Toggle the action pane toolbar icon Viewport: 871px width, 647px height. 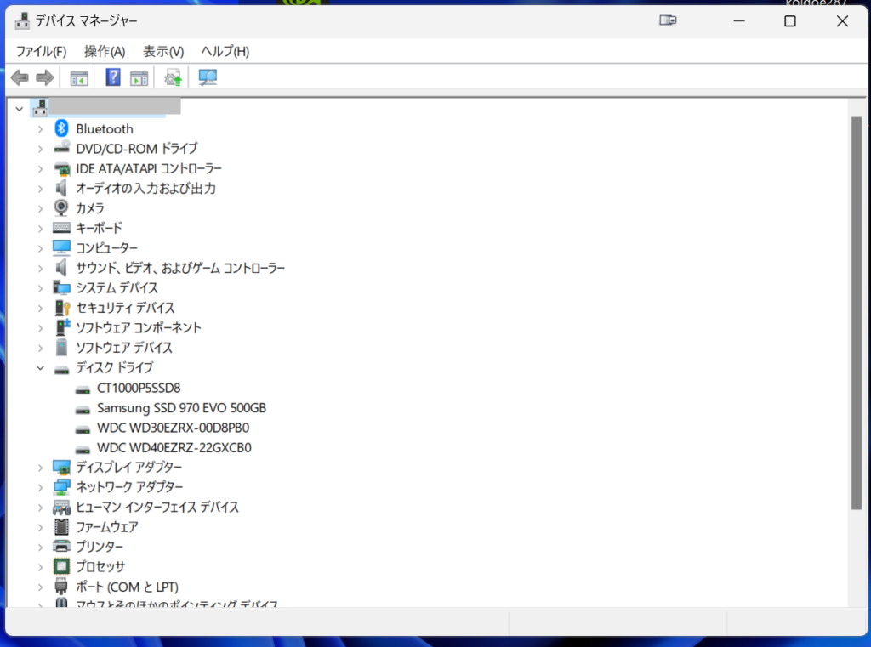139,78
